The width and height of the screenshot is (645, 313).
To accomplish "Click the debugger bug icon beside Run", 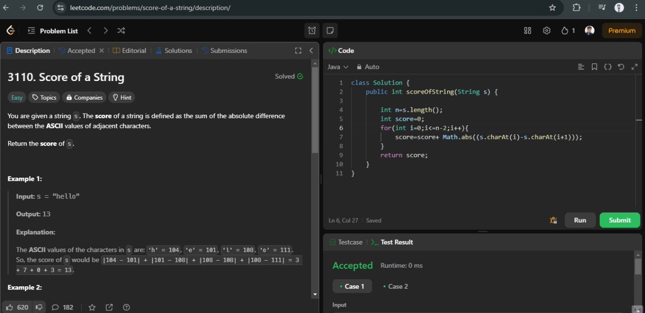I will [x=553, y=220].
